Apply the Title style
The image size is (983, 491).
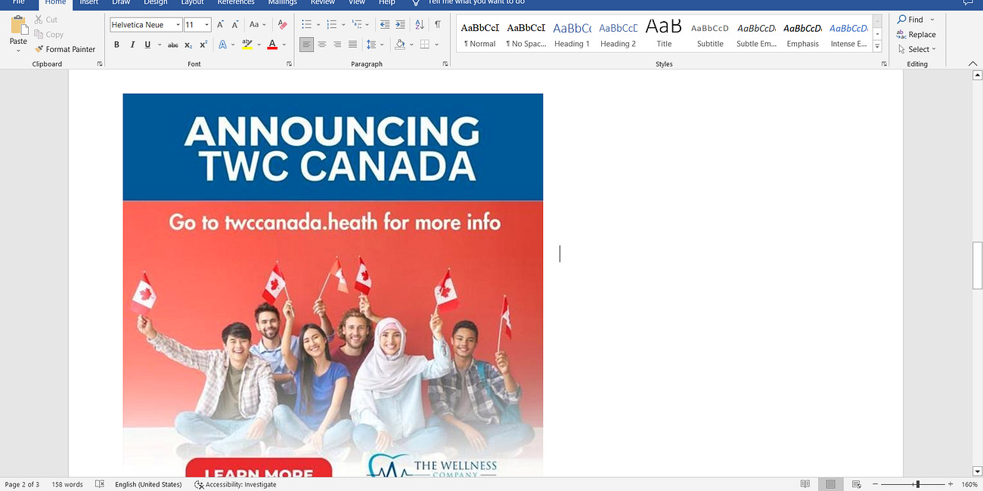665,34
